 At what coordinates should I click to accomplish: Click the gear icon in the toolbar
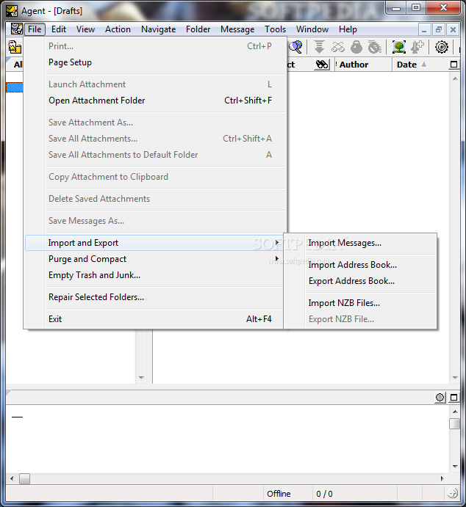click(442, 47)
